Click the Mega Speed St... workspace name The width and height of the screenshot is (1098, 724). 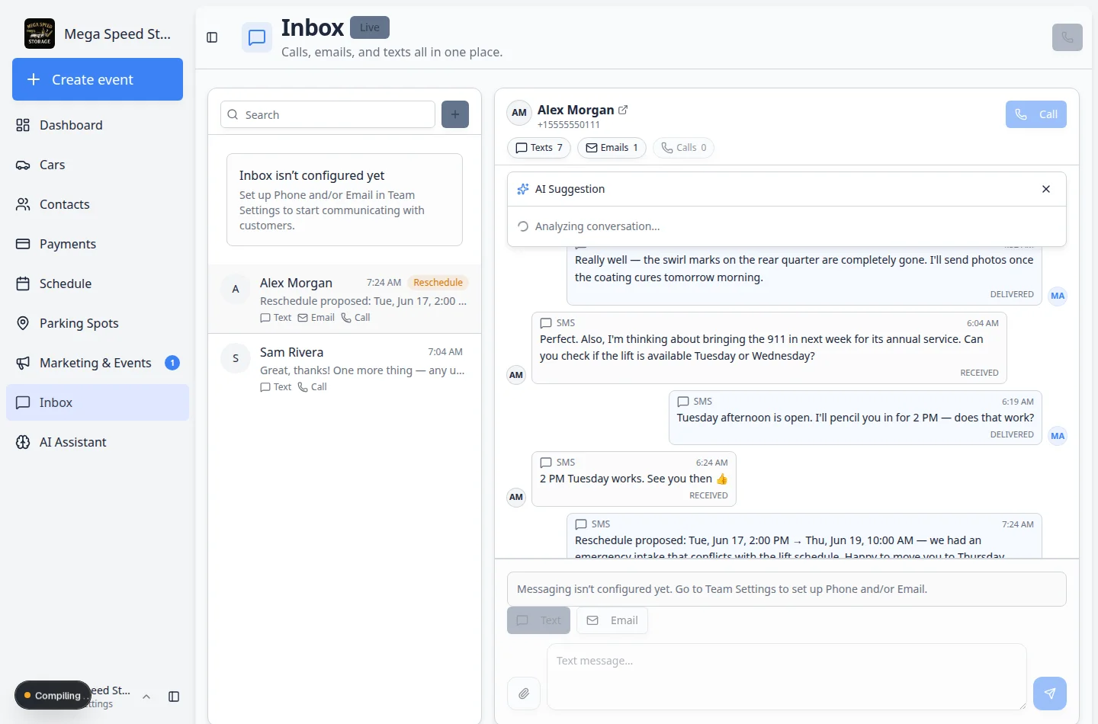[117, 34]
